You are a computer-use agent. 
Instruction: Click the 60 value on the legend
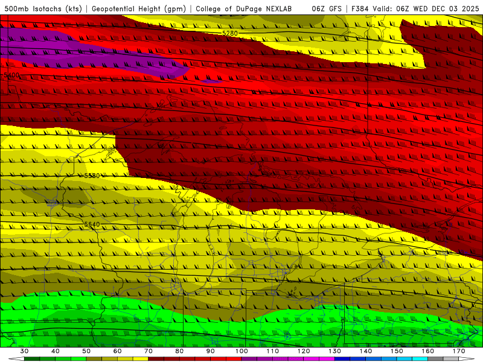coord(117,351)
